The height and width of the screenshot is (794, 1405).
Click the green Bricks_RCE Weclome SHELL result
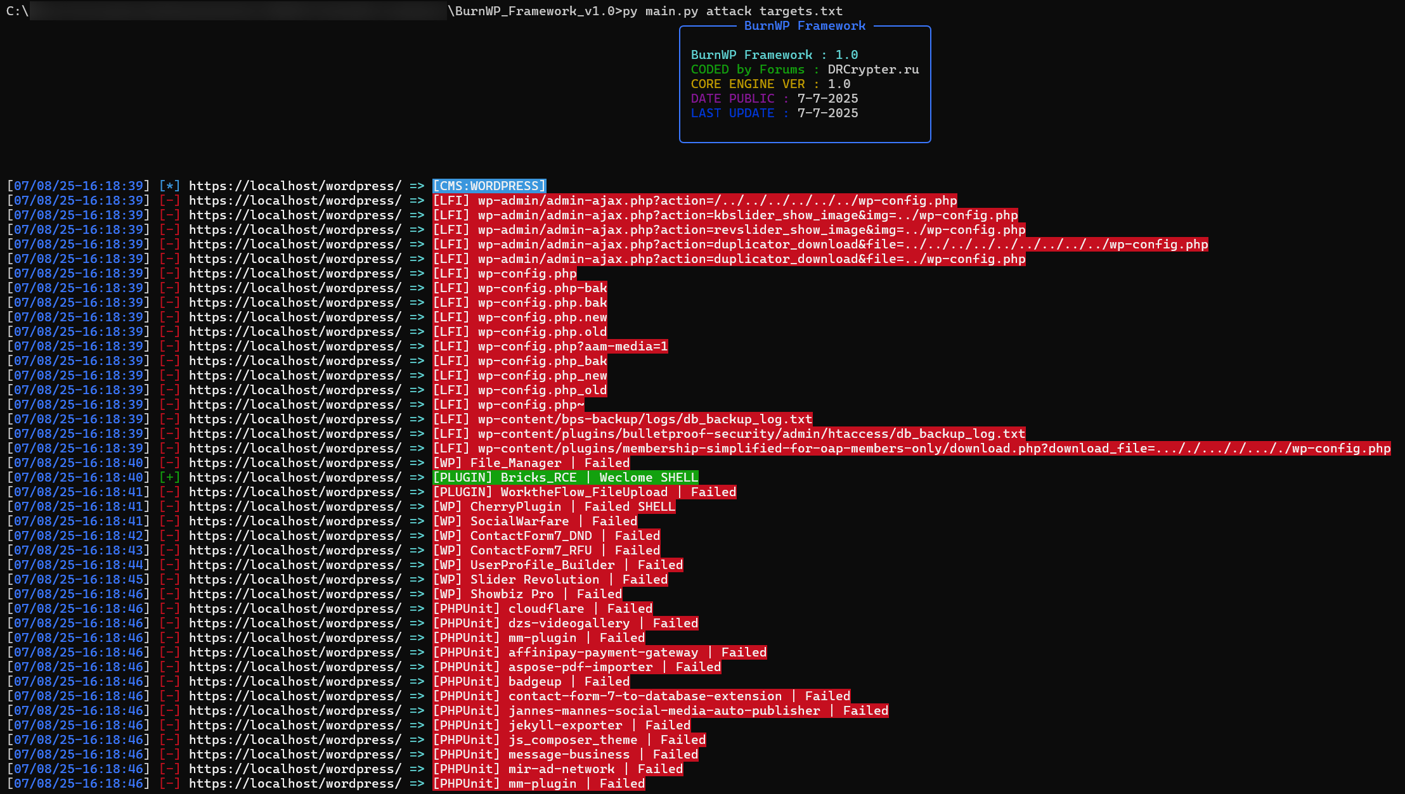[x=565, y=477]
